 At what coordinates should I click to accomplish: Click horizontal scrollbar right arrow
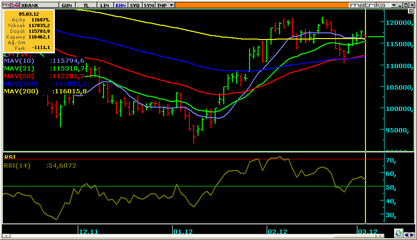tap(381, 236)
